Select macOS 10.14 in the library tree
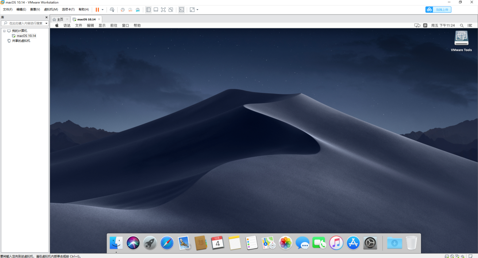 (x=26, y=36)
